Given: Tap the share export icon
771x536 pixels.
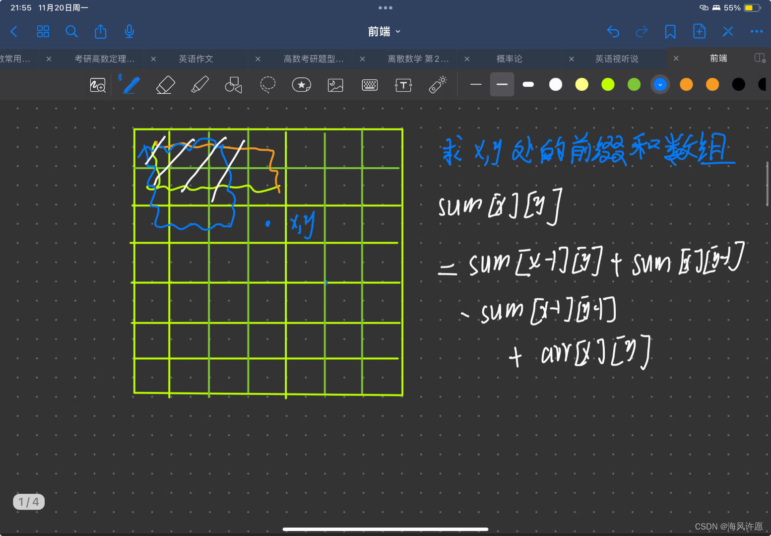Looking at the screenshot, I should [x=101, y=31].
